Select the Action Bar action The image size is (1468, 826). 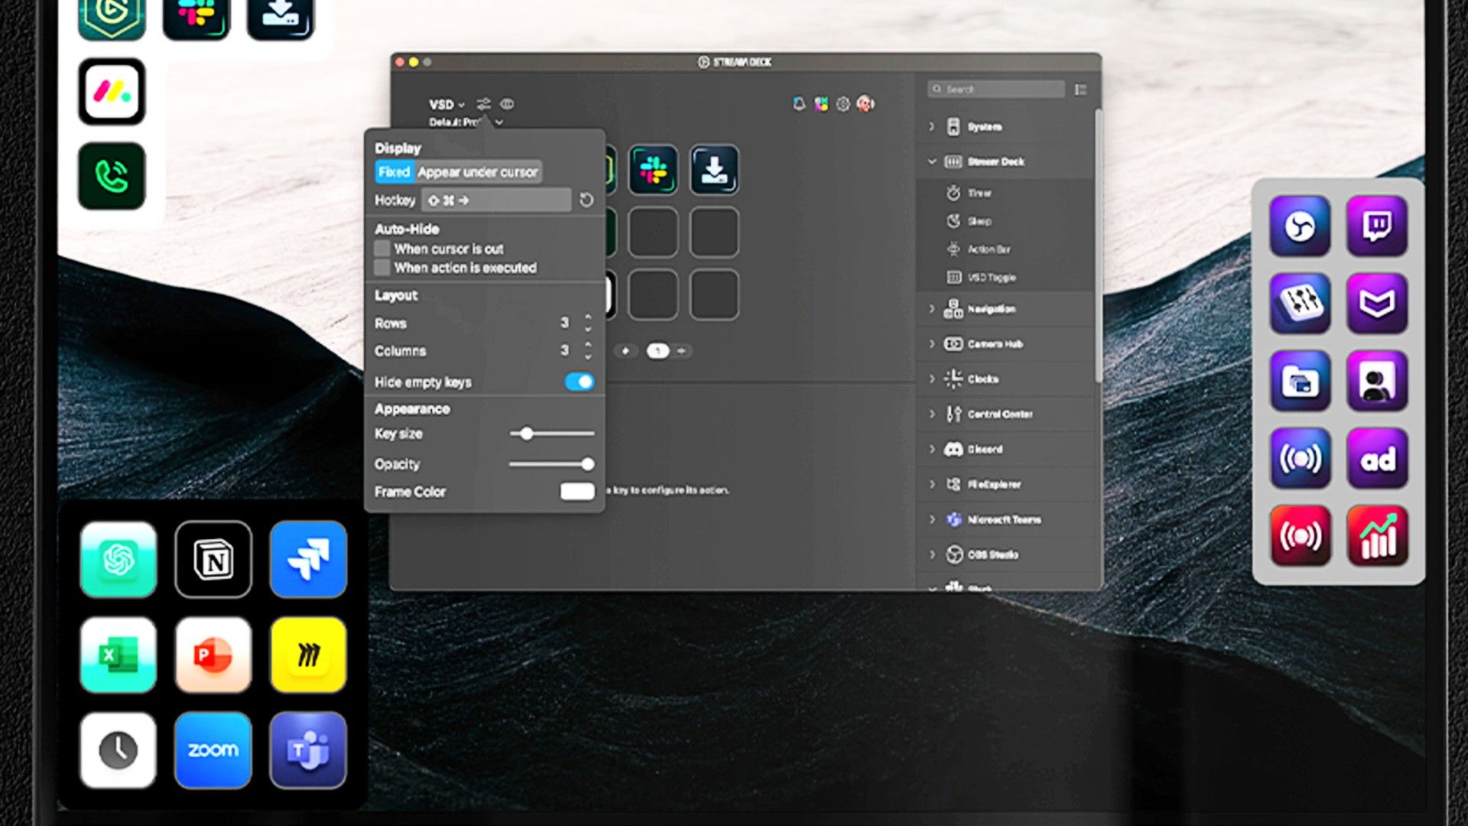989,249
